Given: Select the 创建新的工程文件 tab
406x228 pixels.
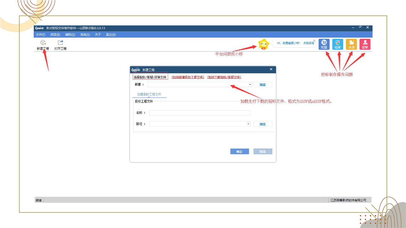Looking at the screenshot, I should click(x=149, y=94).
